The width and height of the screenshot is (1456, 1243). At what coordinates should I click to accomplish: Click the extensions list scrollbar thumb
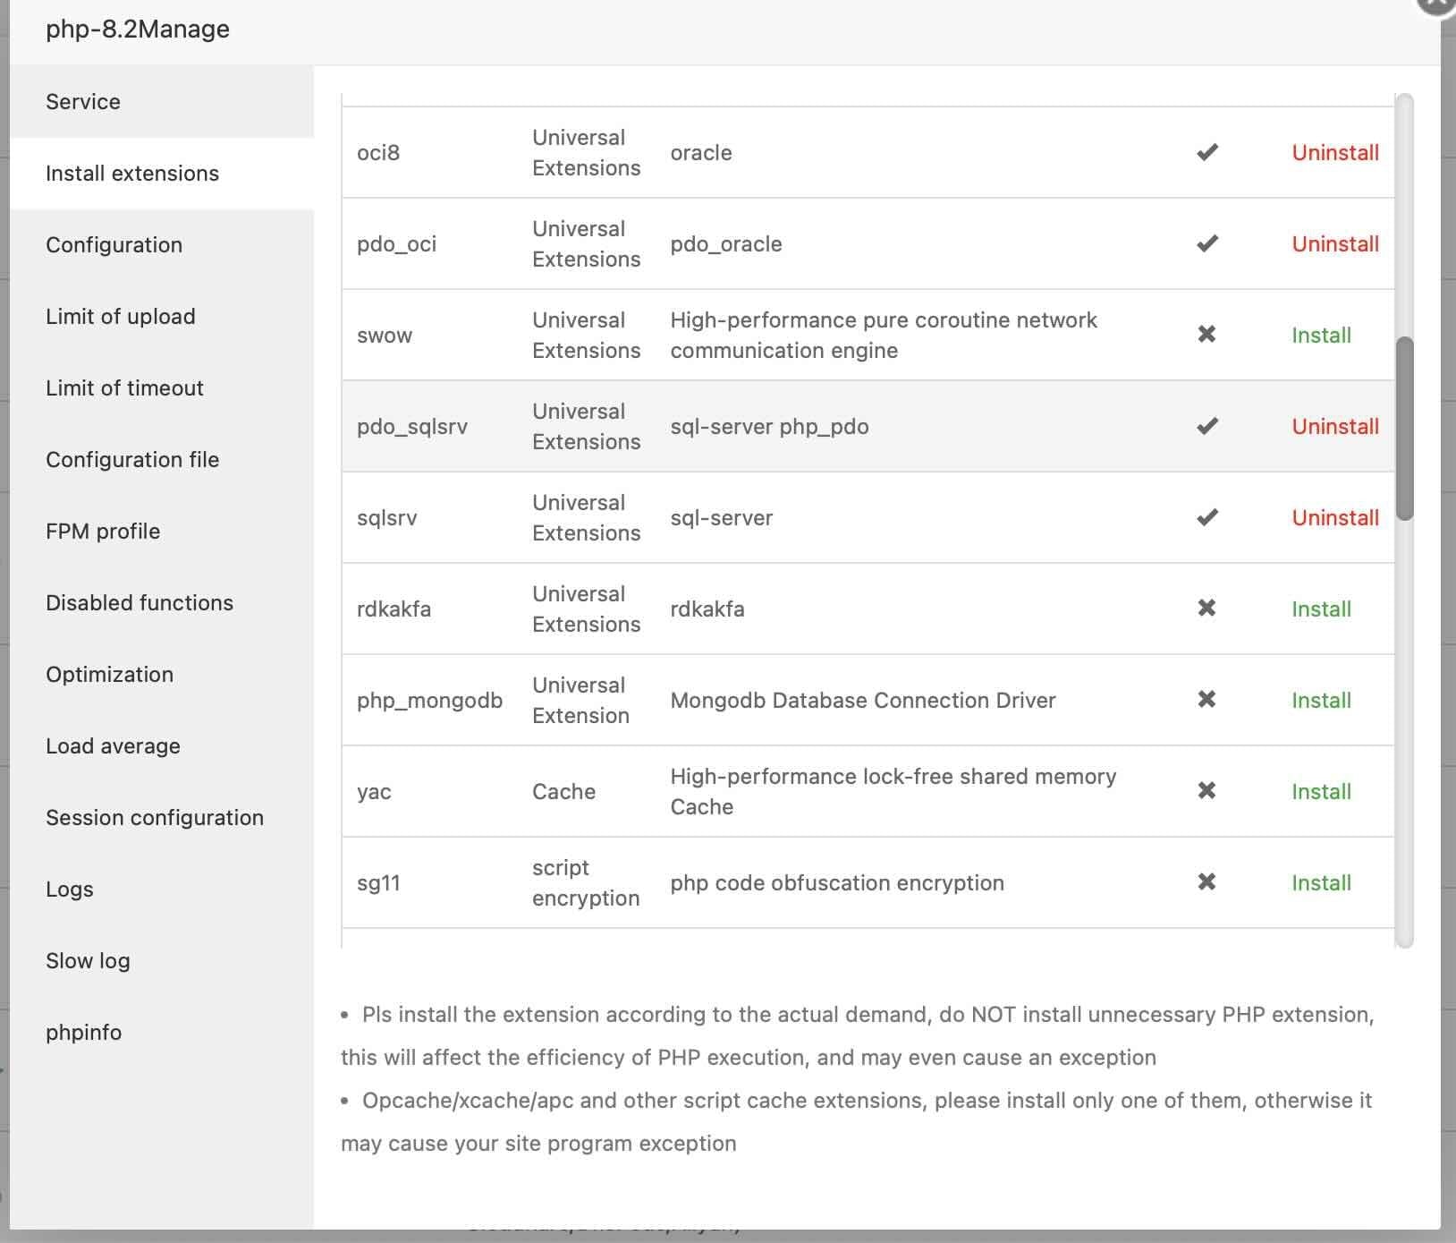[1404, 428]
